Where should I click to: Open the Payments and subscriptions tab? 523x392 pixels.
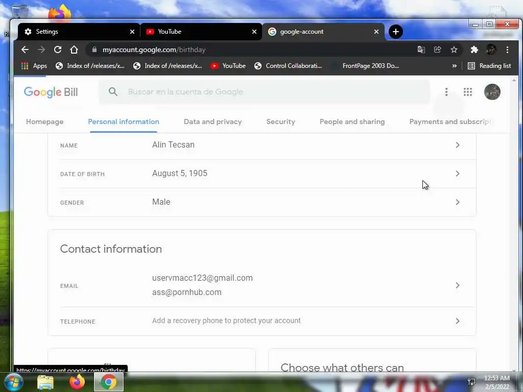pos(450,121)
